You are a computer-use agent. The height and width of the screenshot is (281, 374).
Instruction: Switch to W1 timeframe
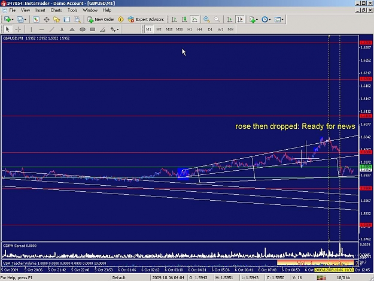[220, 29]
